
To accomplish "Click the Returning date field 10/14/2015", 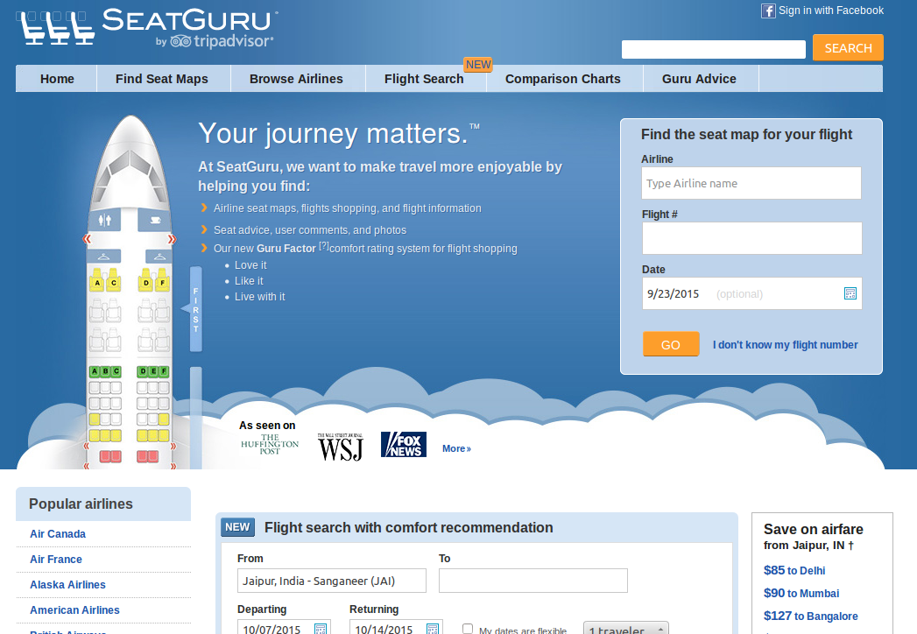I will tap(396, 627).
